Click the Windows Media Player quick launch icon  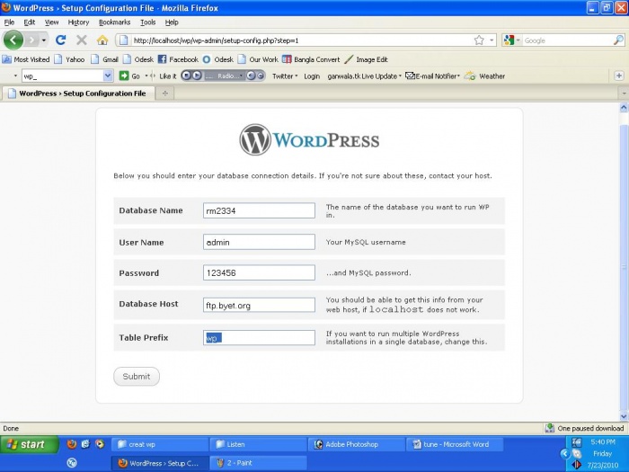coord(100,444)
